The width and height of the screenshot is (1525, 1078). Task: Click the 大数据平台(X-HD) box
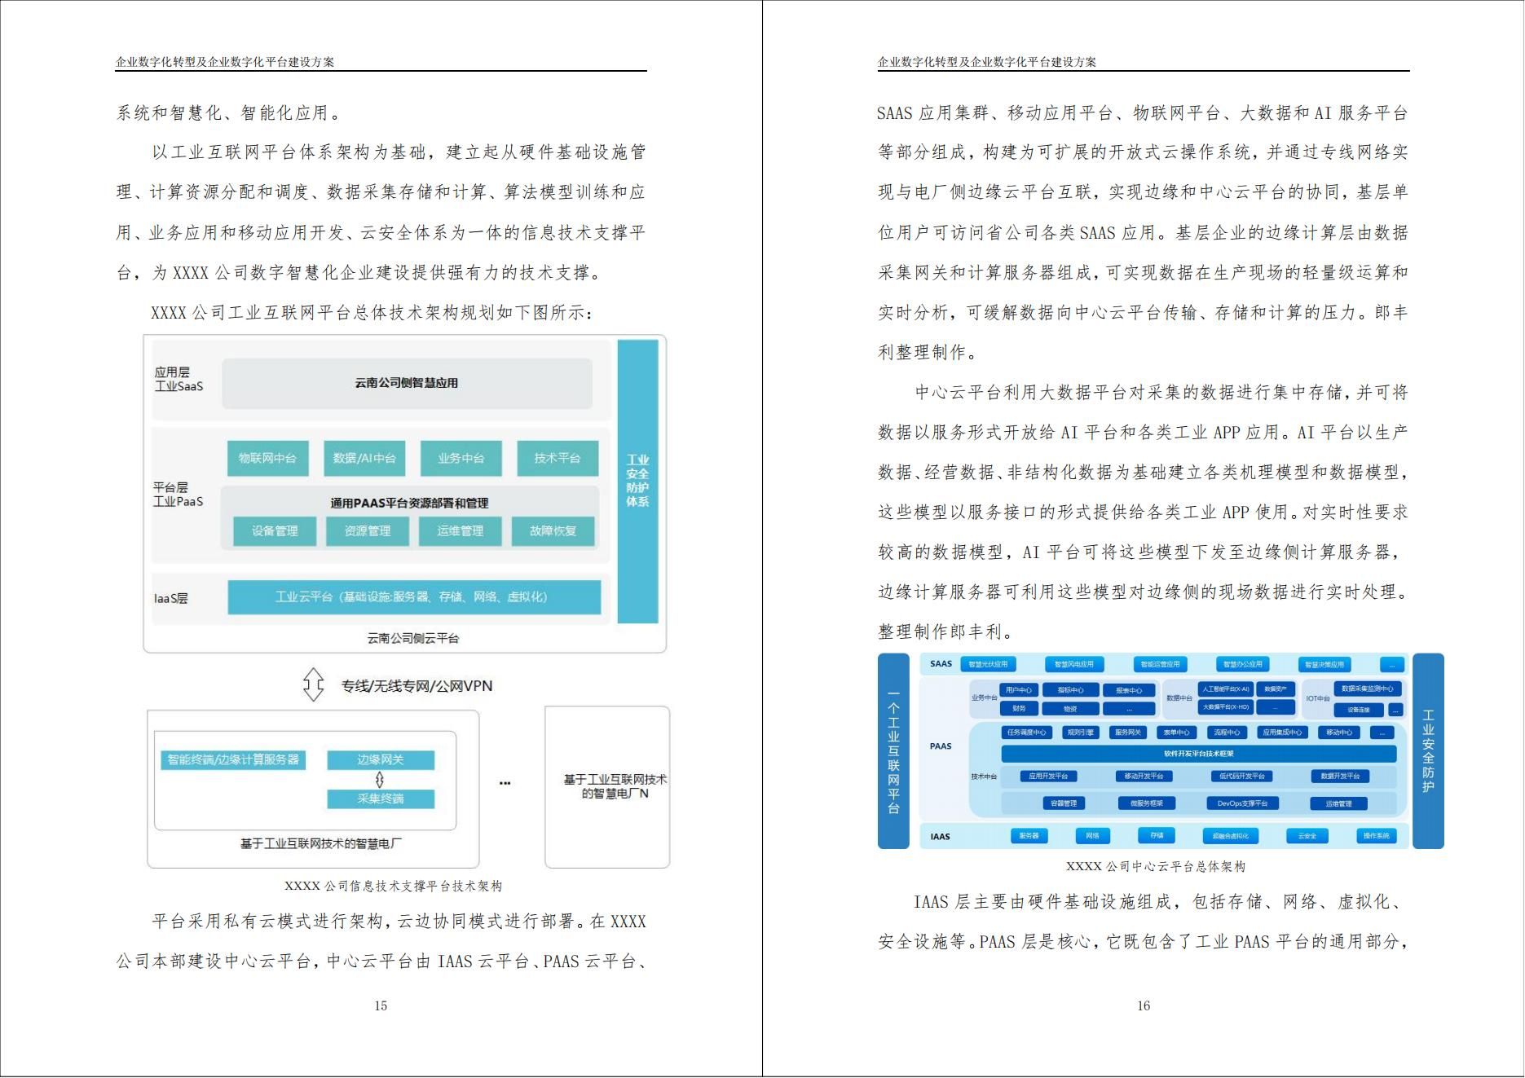click(x=1226, y=707)
